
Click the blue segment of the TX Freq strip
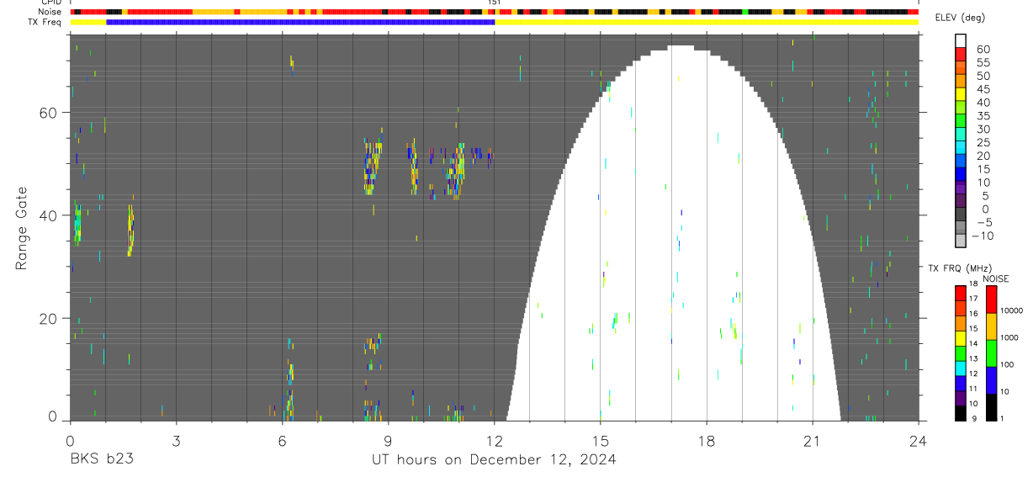300,22
